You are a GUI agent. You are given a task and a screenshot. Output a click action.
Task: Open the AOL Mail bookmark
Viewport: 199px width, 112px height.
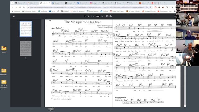click(x=65, y=11)
